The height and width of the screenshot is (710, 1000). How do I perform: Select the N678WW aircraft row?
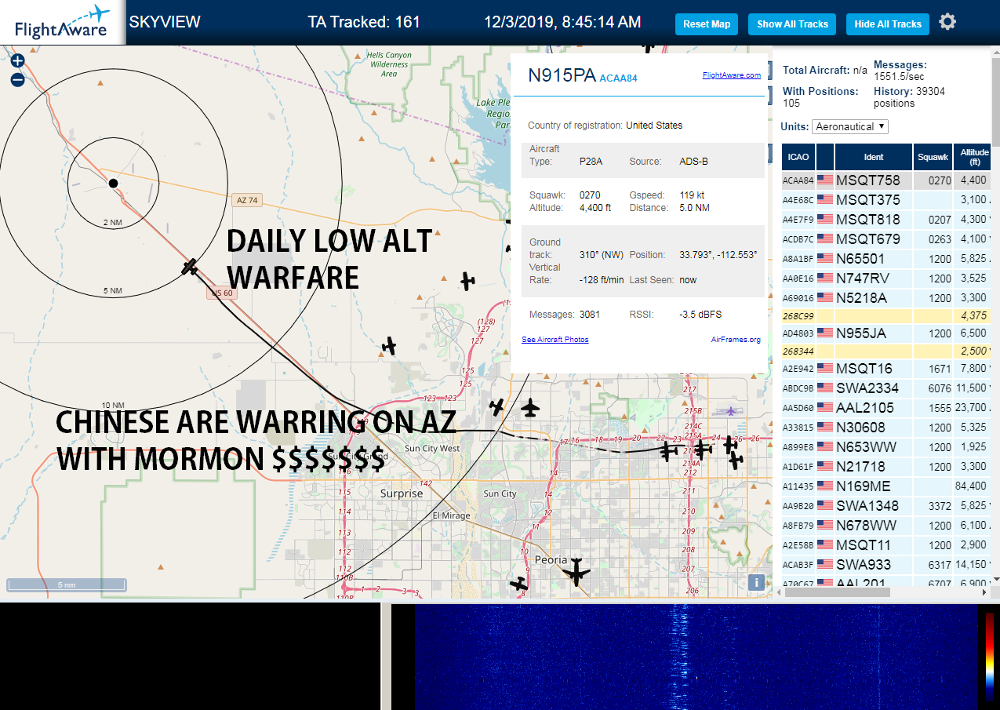[887, 526]
